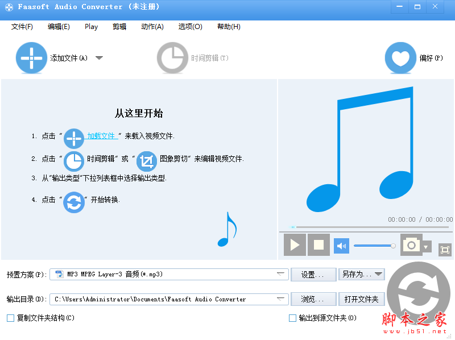The image size is (455, 340).
Task: Click the 加载文件 hyperlink
Action: tap(101, 136)
